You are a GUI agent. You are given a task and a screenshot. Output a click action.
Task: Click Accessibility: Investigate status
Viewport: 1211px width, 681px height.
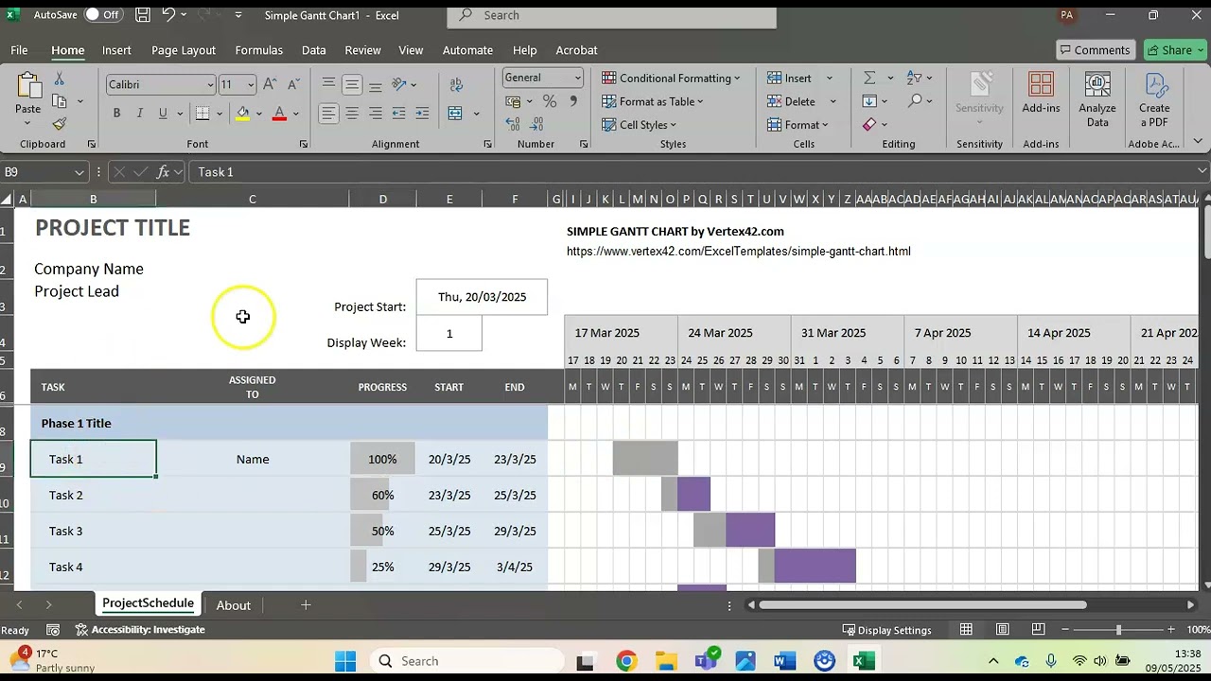[x=140, y=630]
